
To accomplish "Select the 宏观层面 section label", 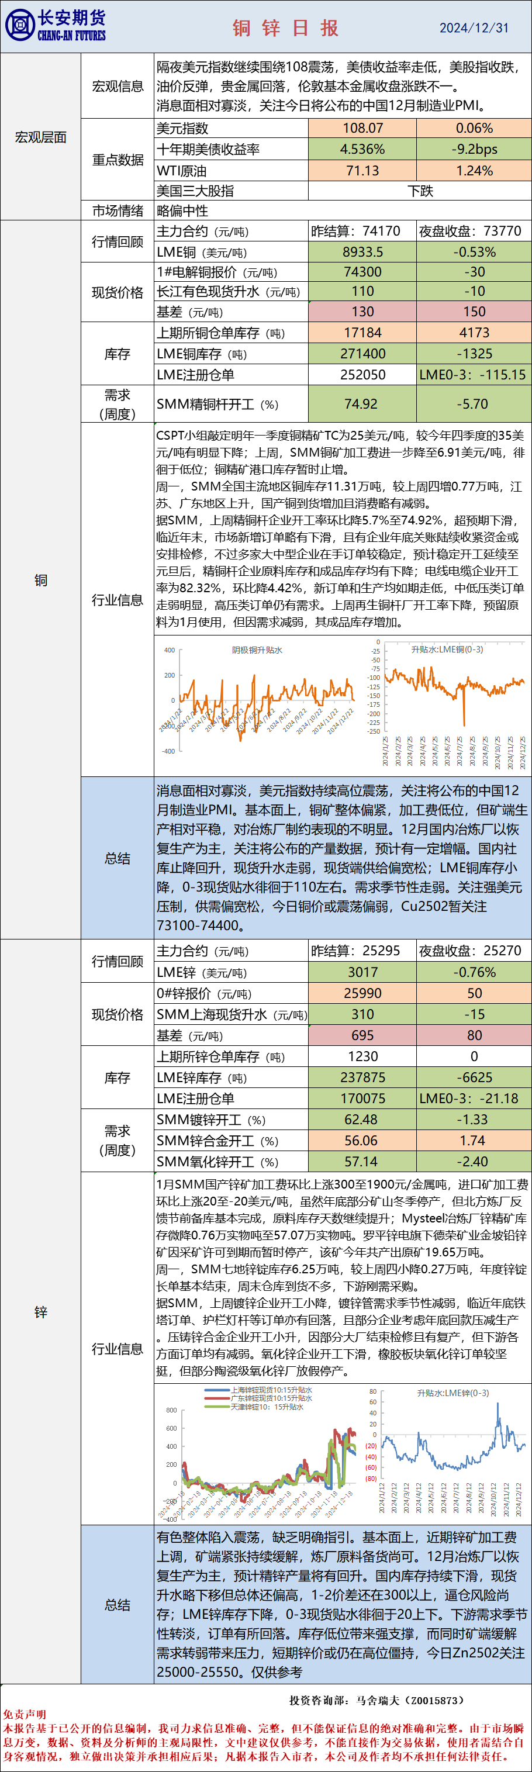I will (40, 137).
